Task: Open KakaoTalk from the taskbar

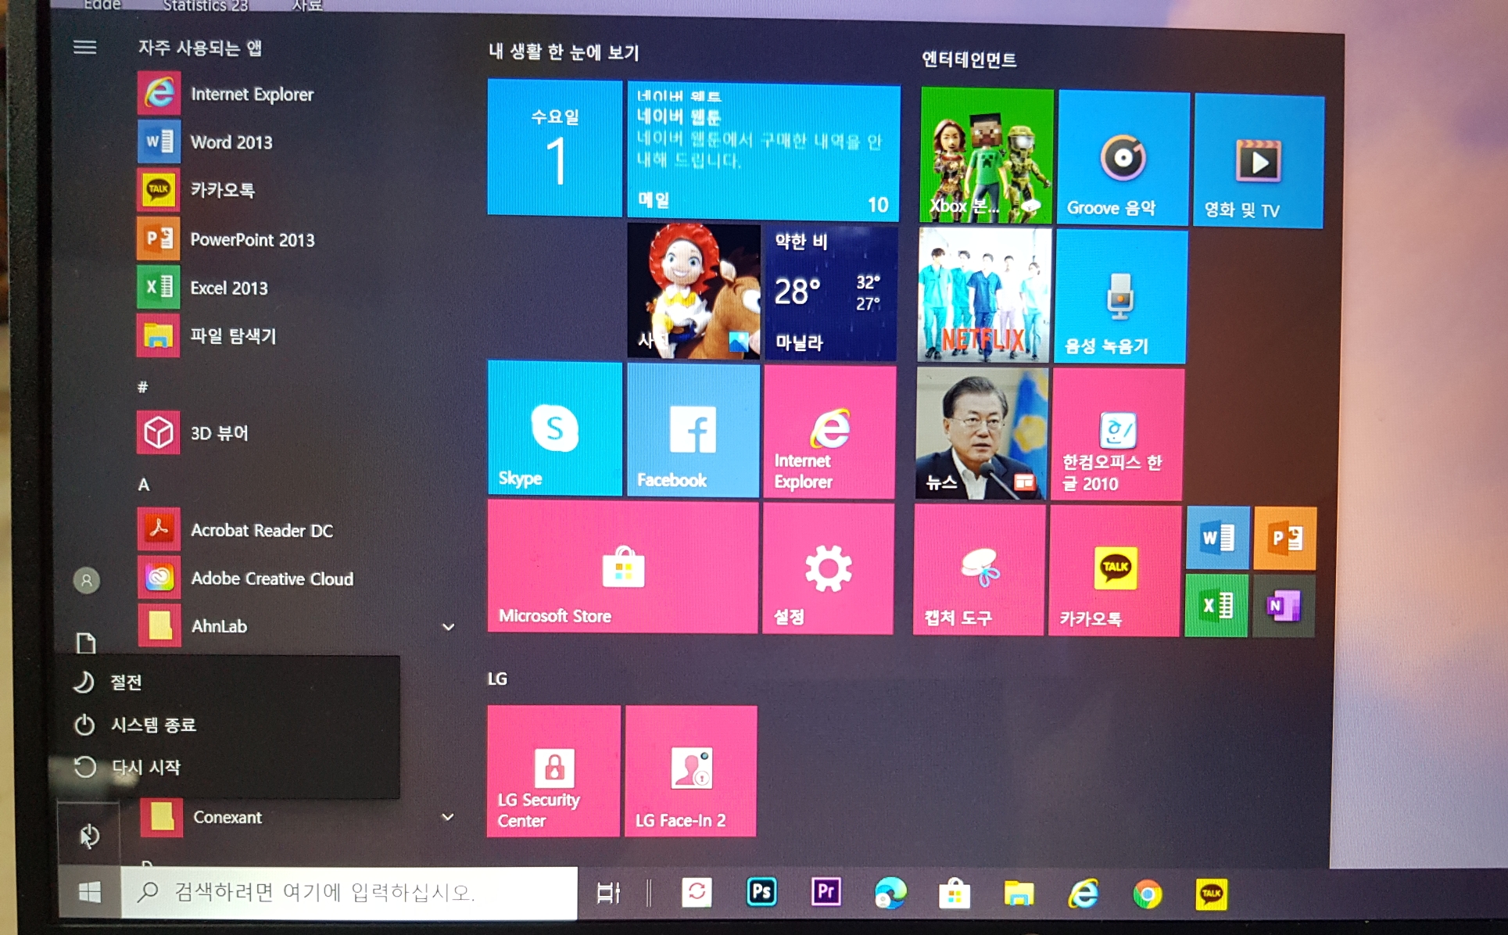Action: [1211, 894]
